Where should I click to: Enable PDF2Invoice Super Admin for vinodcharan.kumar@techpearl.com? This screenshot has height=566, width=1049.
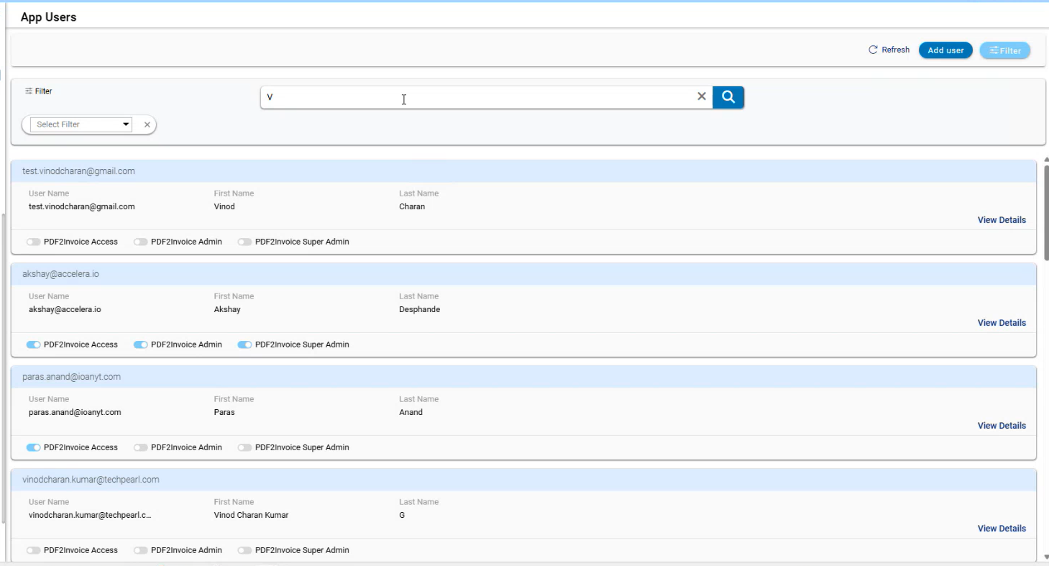click(x=244, y=550)
